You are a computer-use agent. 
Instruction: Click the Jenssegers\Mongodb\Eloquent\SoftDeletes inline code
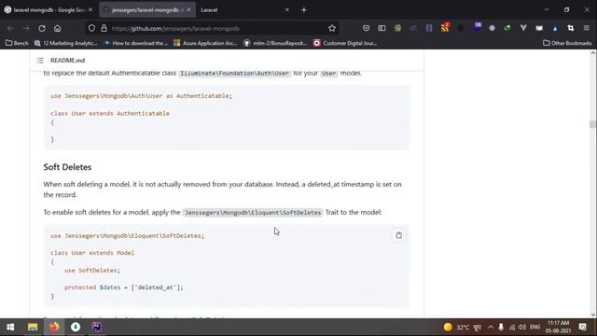click(x=253, y=213)
